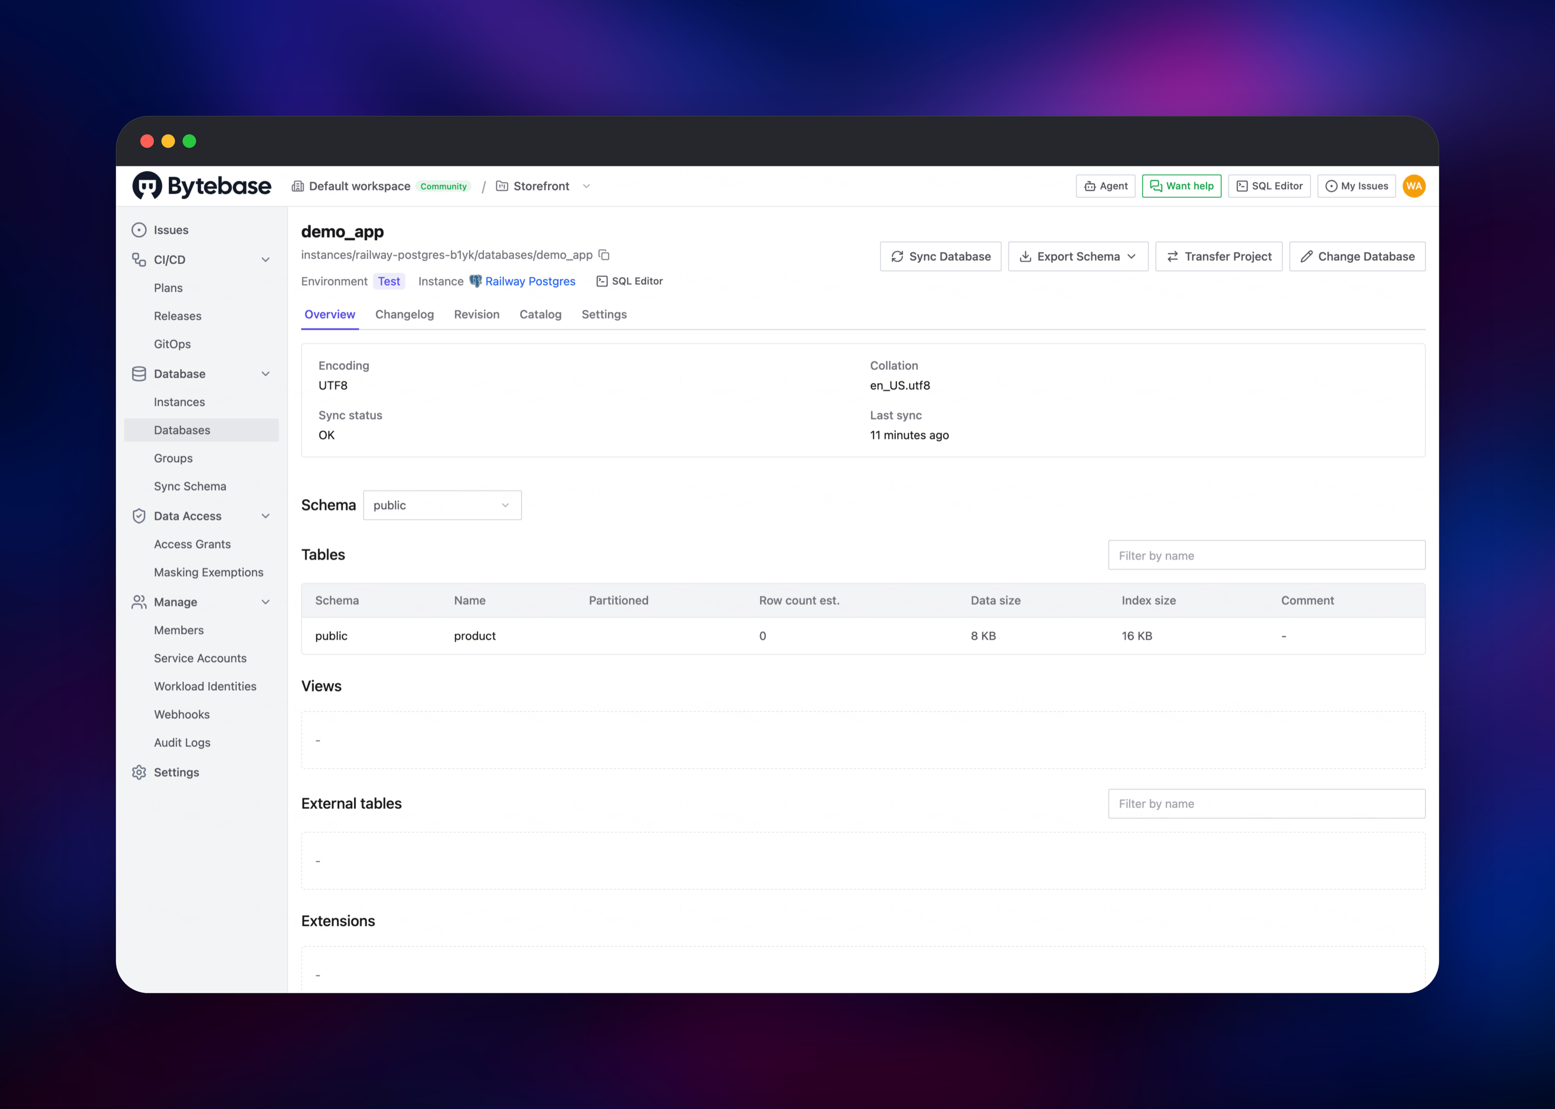Click the Manage users icon
Image resolution: width=1555 pixels, height=1109 pixels.
139,602
